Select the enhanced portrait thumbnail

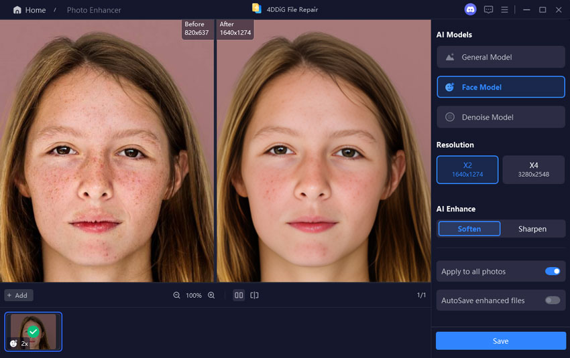(34, 331)
